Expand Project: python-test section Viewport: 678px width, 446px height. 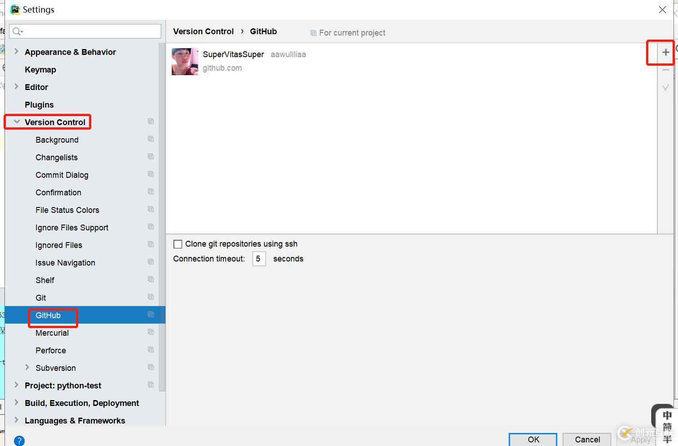click(x=17, y=385)
